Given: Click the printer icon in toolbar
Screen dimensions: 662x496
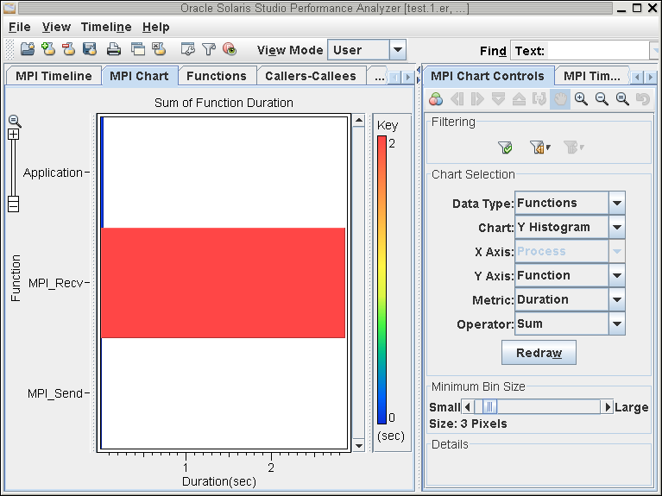Looking at the screenshot, I should pyautogui.click(x=114, y=49).
